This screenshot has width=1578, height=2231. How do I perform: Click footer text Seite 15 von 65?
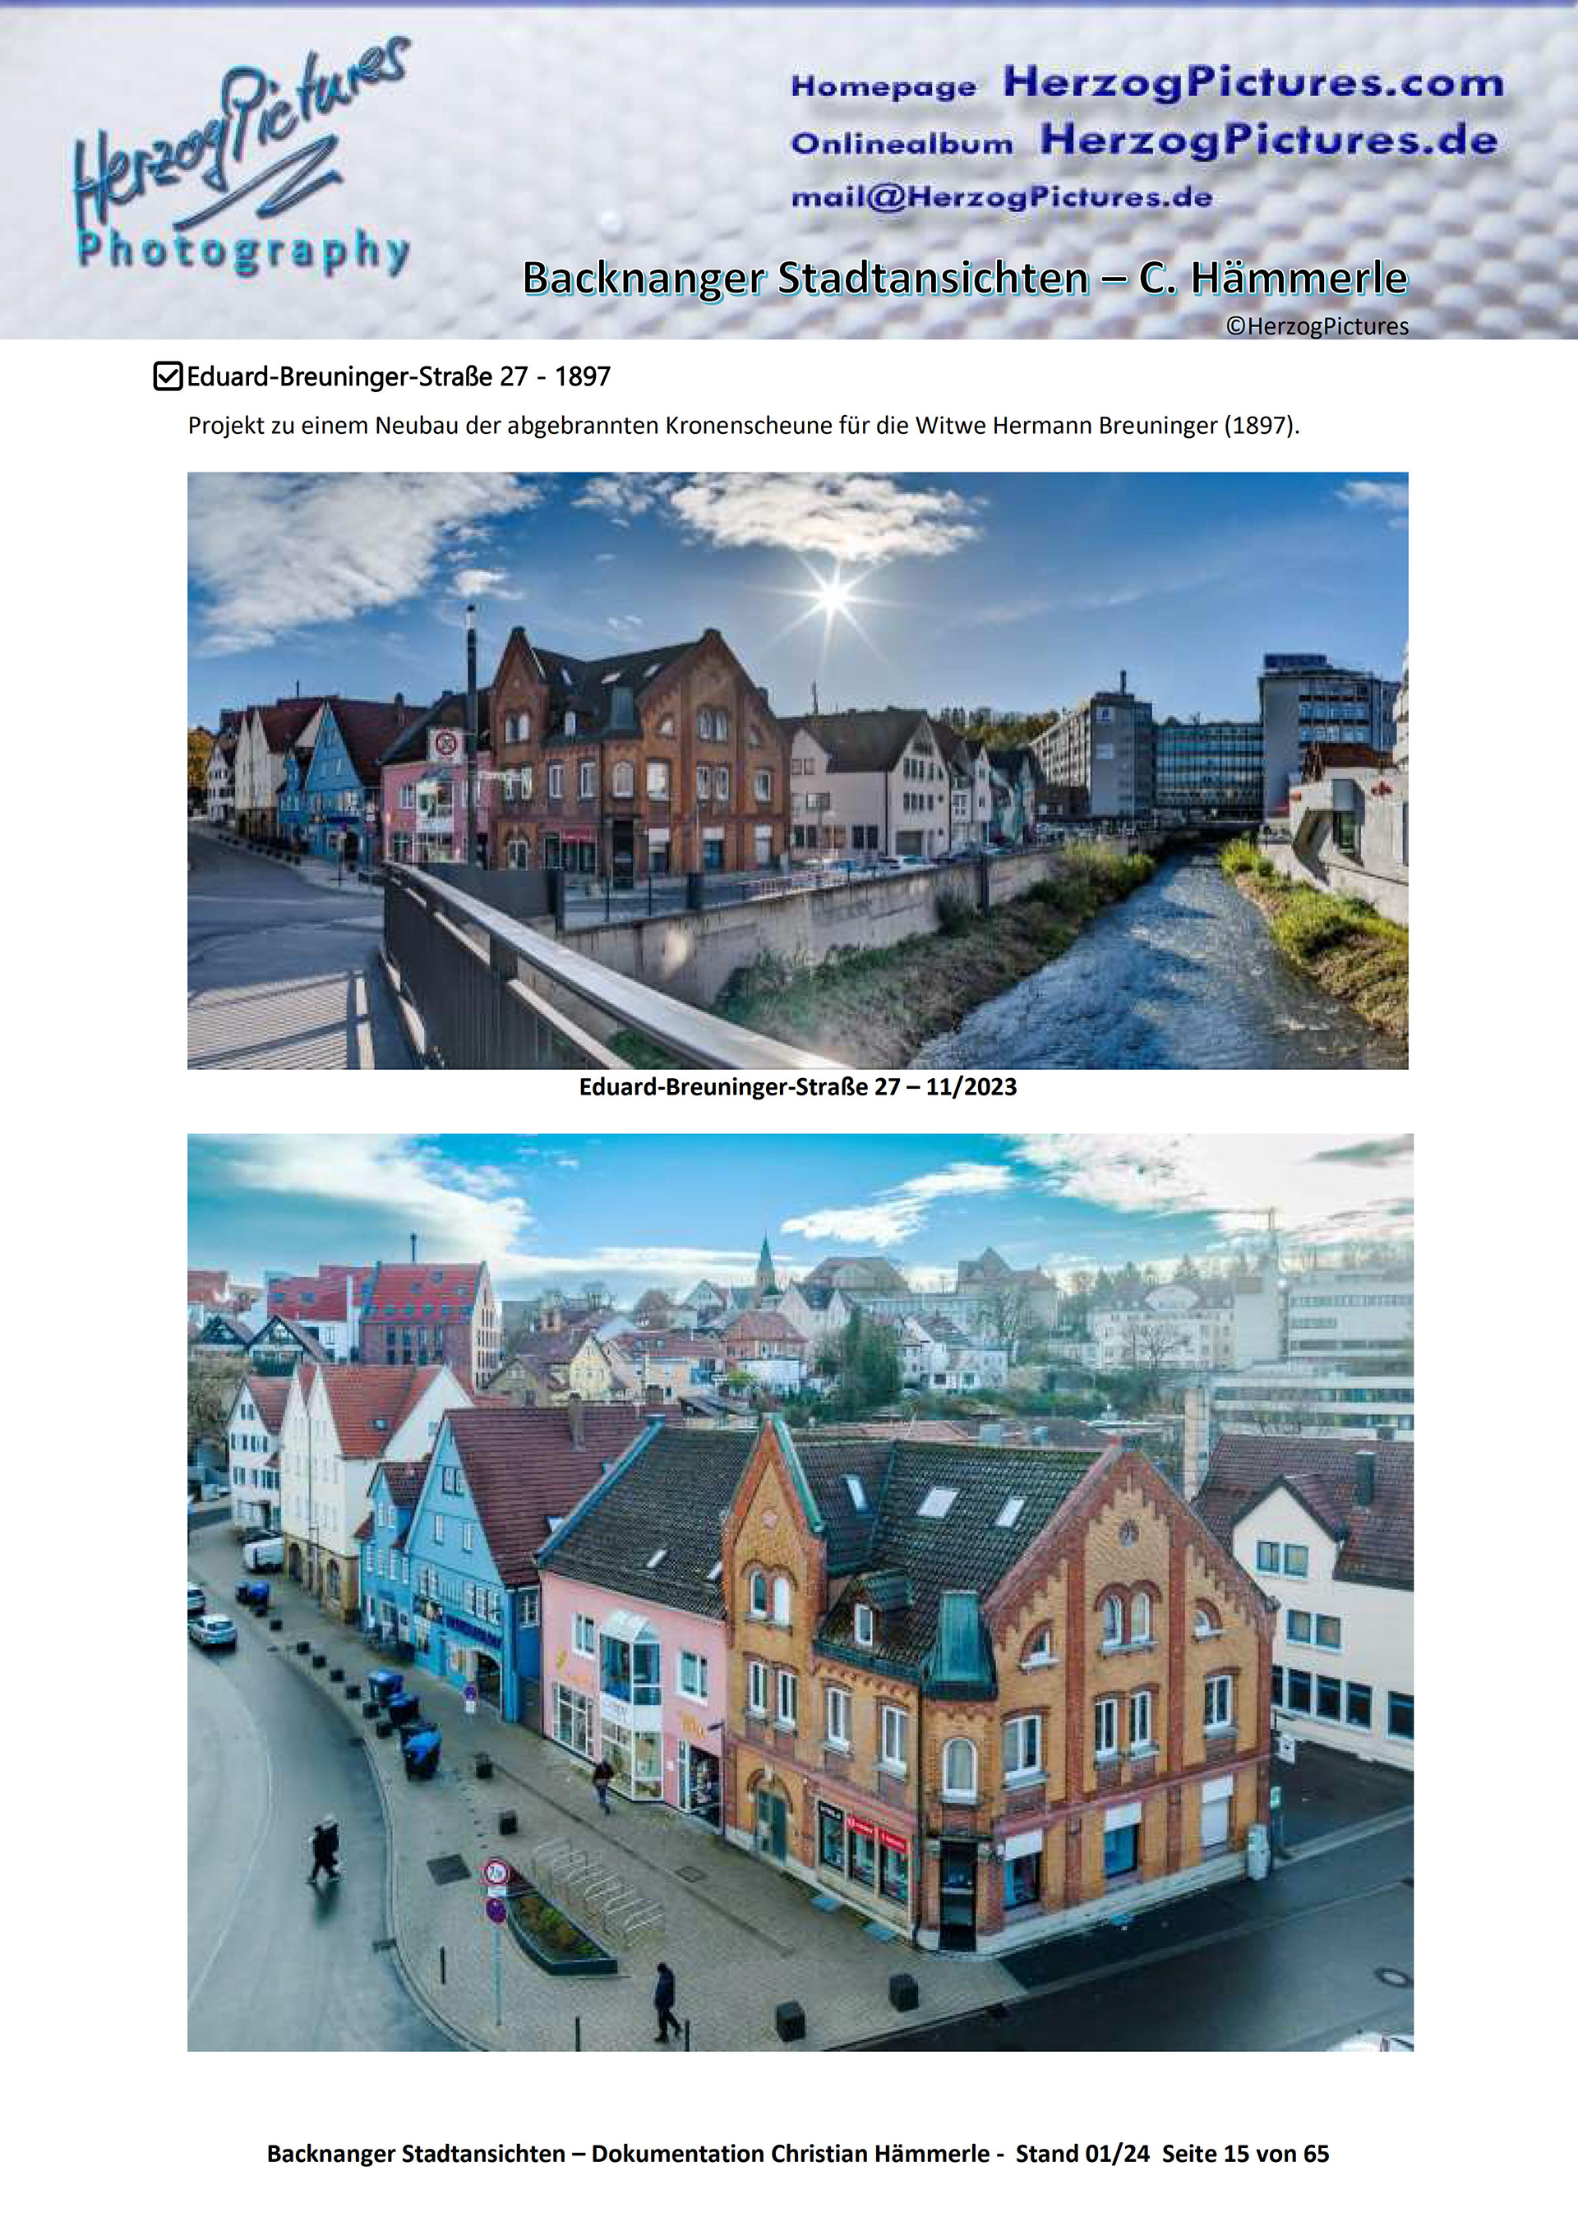[1246, 2153]
